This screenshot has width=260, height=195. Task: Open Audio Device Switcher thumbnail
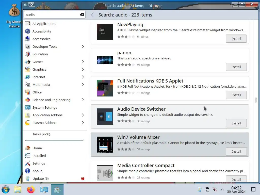tap(105, 117)
